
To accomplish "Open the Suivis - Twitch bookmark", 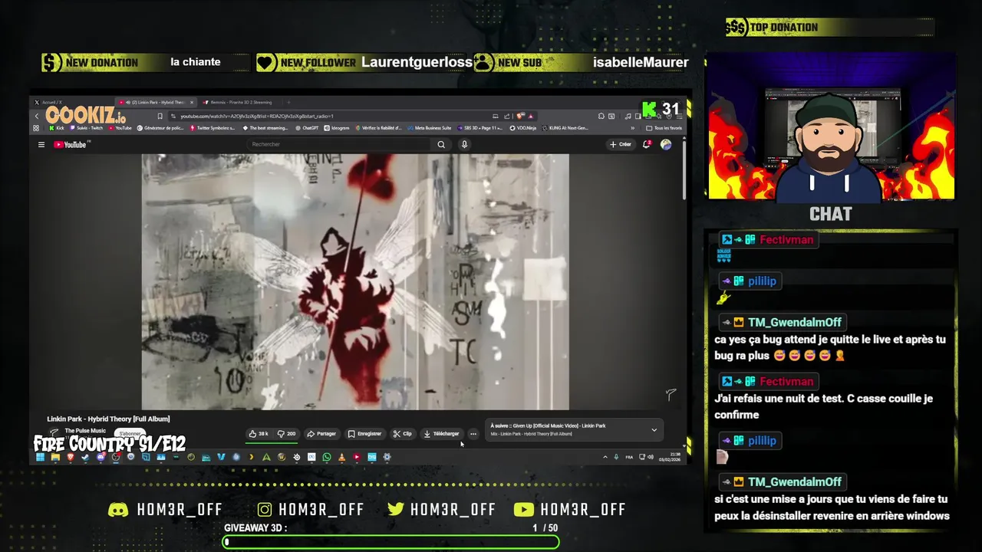I will point(86,128).
